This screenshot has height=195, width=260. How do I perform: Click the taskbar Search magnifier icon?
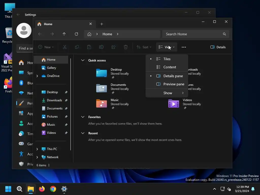click(x=19, y=189)
